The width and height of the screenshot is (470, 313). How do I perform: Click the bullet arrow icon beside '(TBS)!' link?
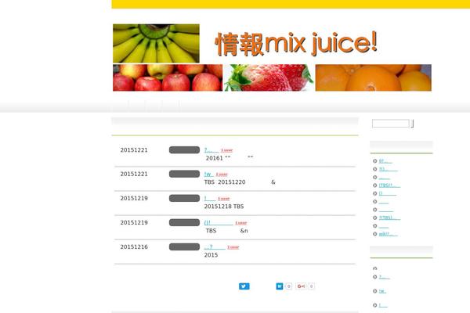374,185
